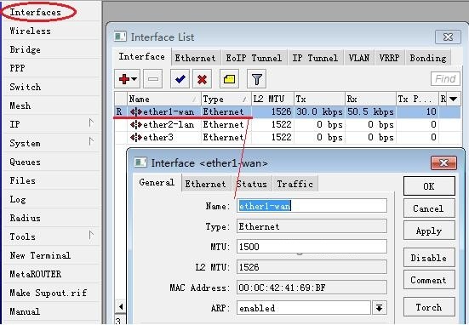Select the ether2-lan row name
The height and width of the screenshot is (325, 469).
(169, 124)
